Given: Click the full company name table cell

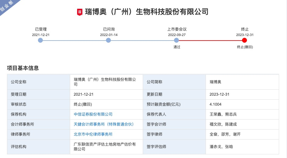Looking at the screenshot, I should (x=106, y=82).
